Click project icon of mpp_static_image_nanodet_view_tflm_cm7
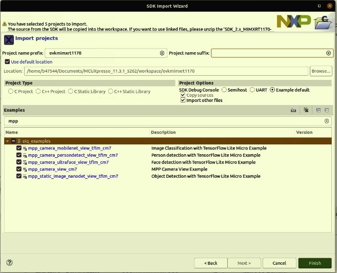Viewport: 337px width, 273px height. coord(25,176)
